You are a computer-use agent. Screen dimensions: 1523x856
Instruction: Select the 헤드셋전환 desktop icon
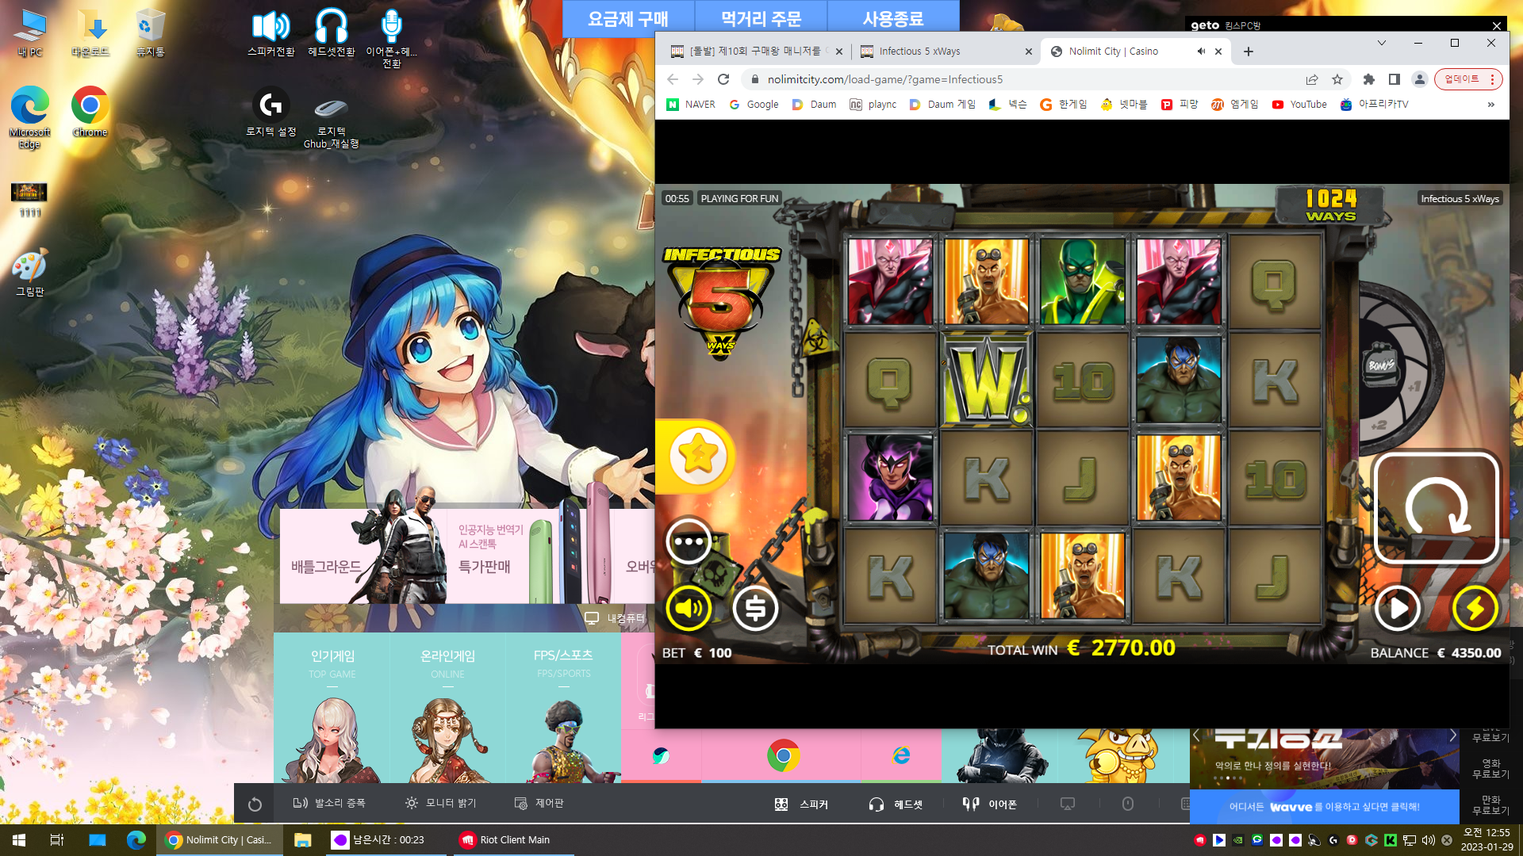pyautogui.click(x=331, y=33)
